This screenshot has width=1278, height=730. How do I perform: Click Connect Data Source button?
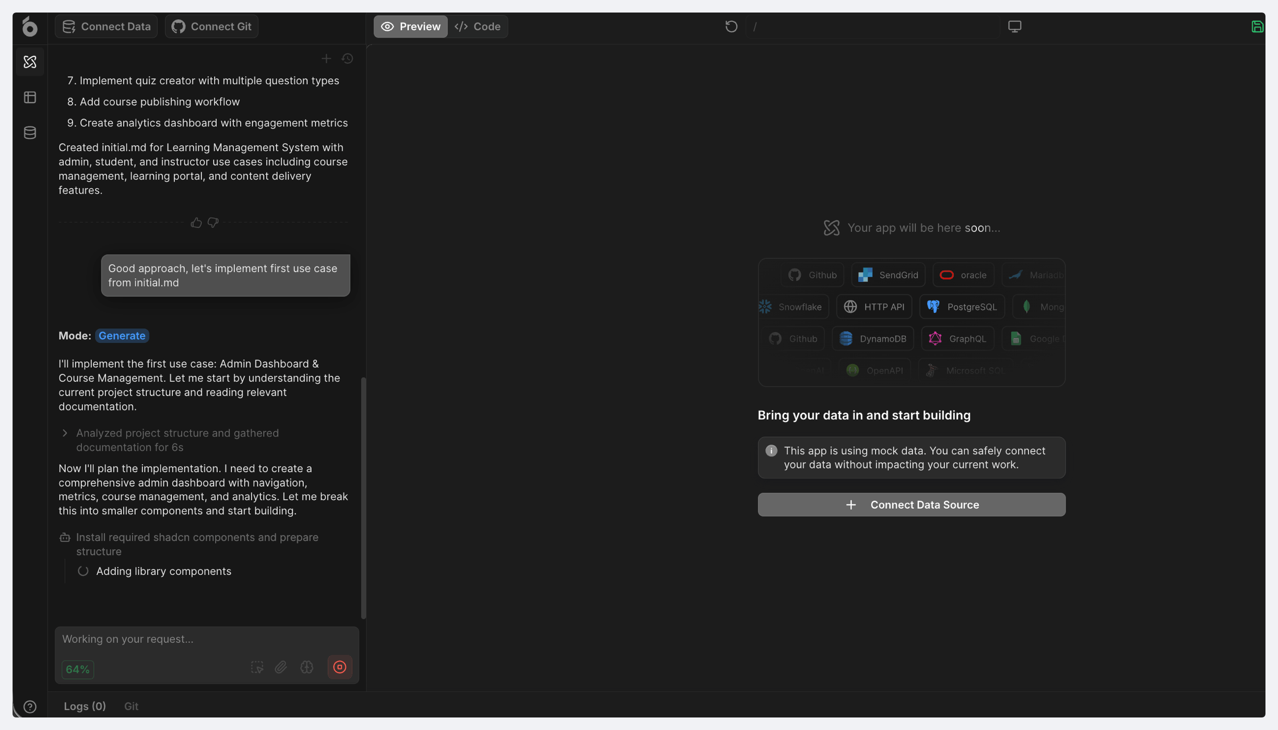coord(911,504)
